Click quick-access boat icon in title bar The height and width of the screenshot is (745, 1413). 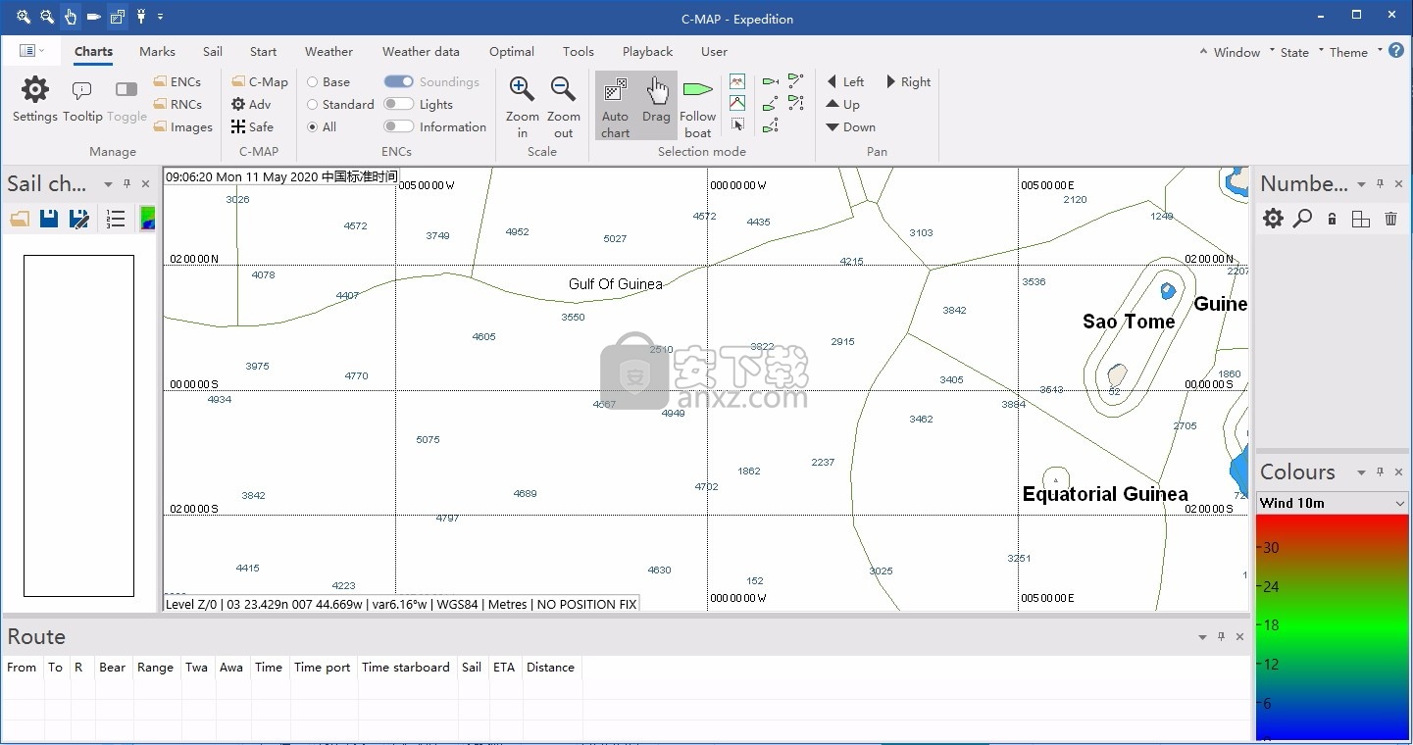(94, 17)
